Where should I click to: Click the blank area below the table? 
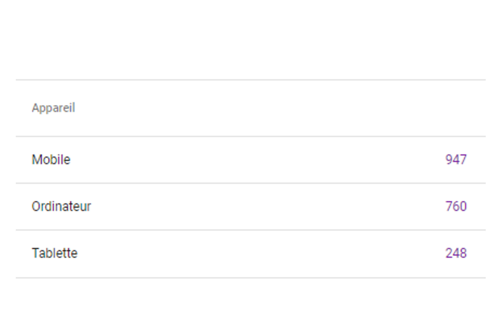(x=250, y=304)
